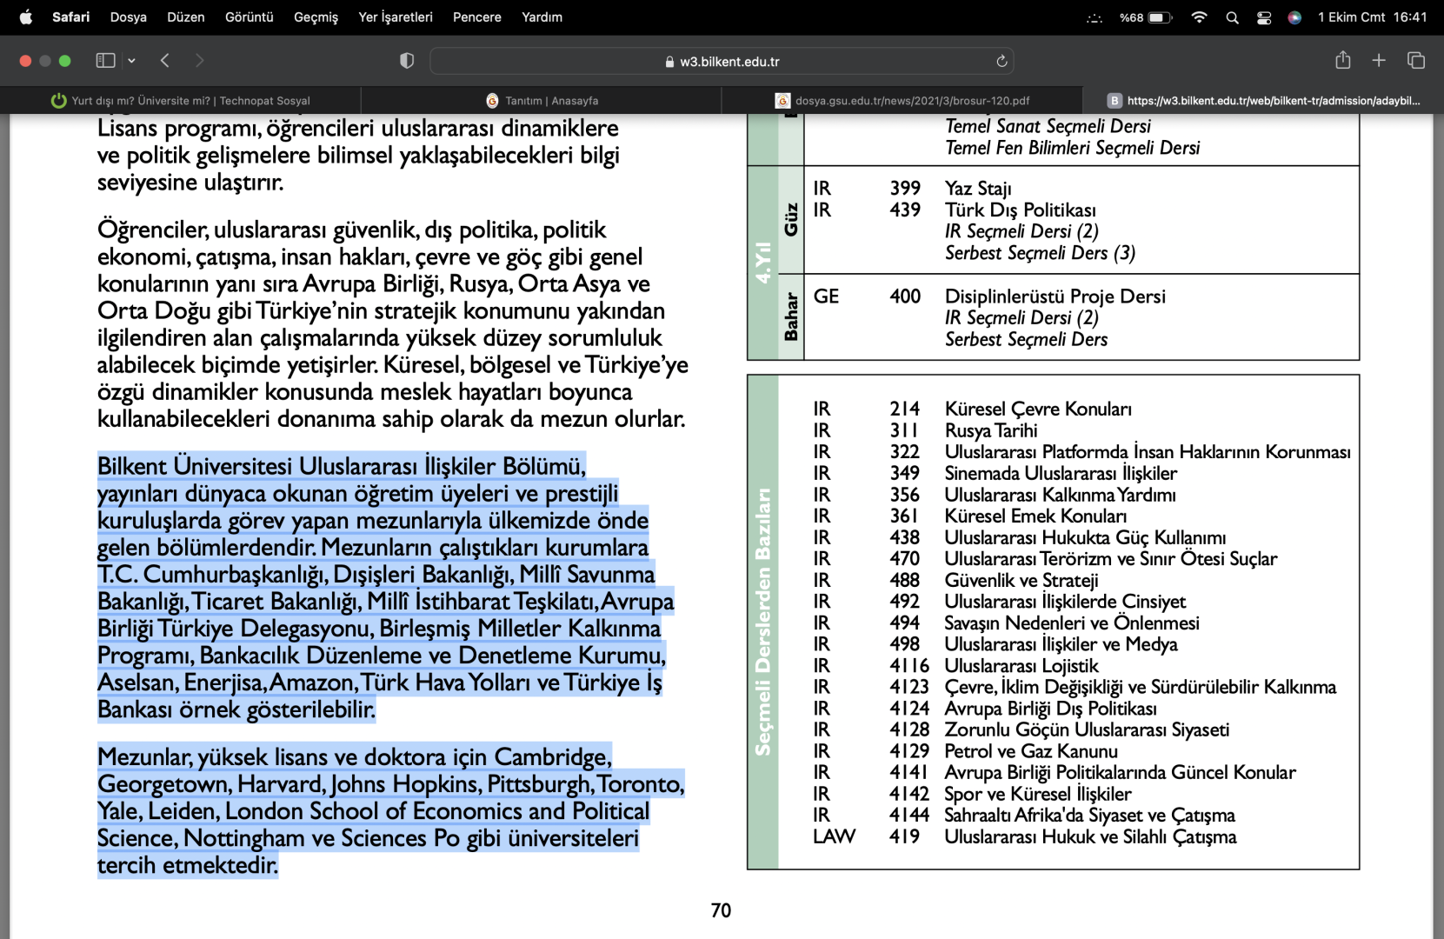The image size is (1444, 939).
Task: Click the Technopat tab favicon
Action: click(59, 100)
